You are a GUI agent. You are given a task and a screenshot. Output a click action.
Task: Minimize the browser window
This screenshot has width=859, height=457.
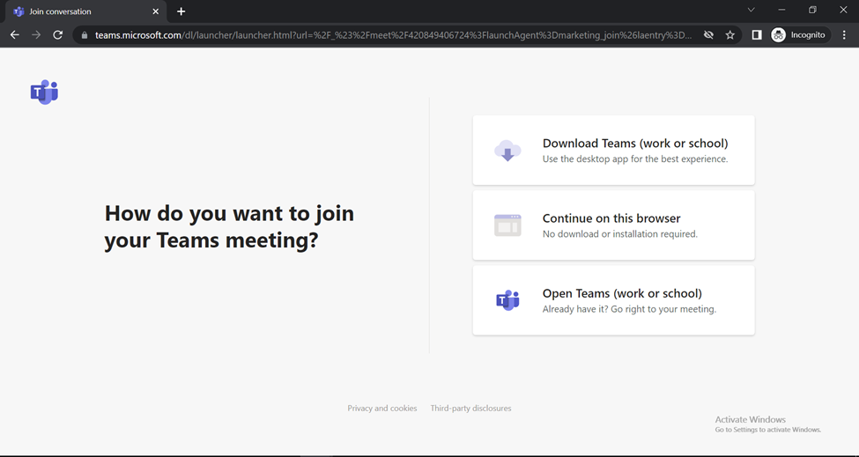(x=781, y=10)
